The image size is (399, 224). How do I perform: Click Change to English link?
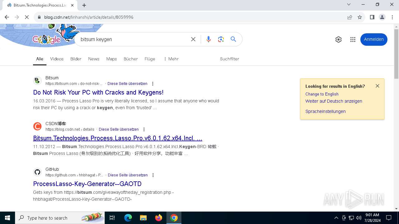coord(322,94)
